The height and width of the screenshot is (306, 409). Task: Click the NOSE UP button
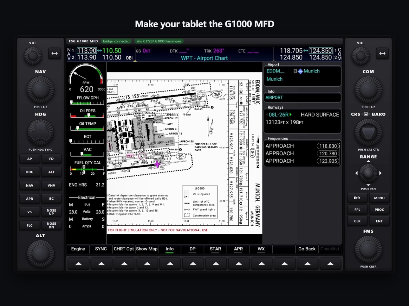click(51, 212)
